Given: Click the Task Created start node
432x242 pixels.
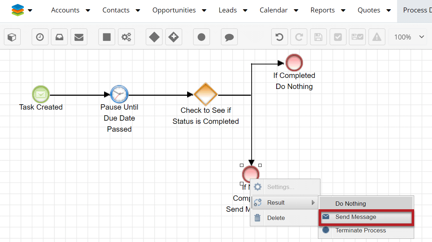Looking at the screenshot, I should click(x=41, y=94).
